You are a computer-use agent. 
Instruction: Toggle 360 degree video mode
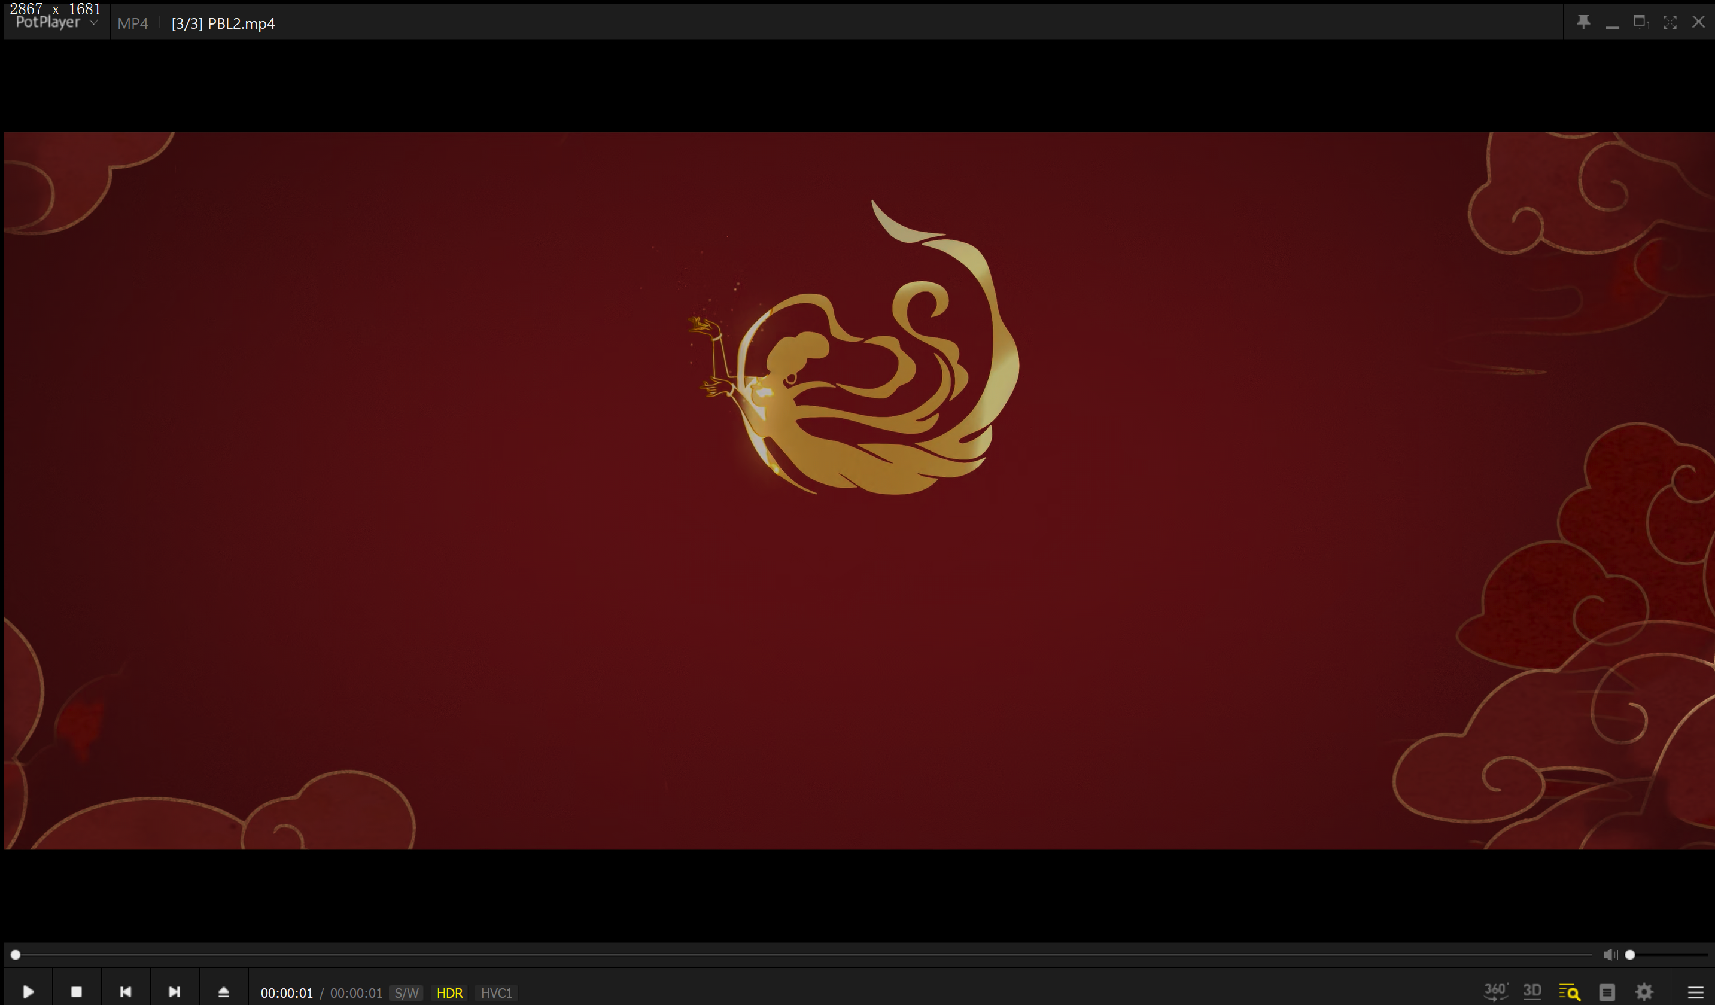1495,991
